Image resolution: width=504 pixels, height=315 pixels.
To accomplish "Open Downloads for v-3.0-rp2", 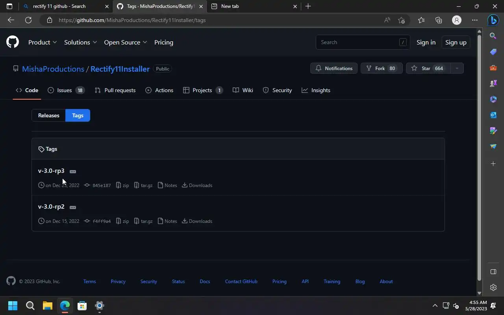I will tap(197, 221).
